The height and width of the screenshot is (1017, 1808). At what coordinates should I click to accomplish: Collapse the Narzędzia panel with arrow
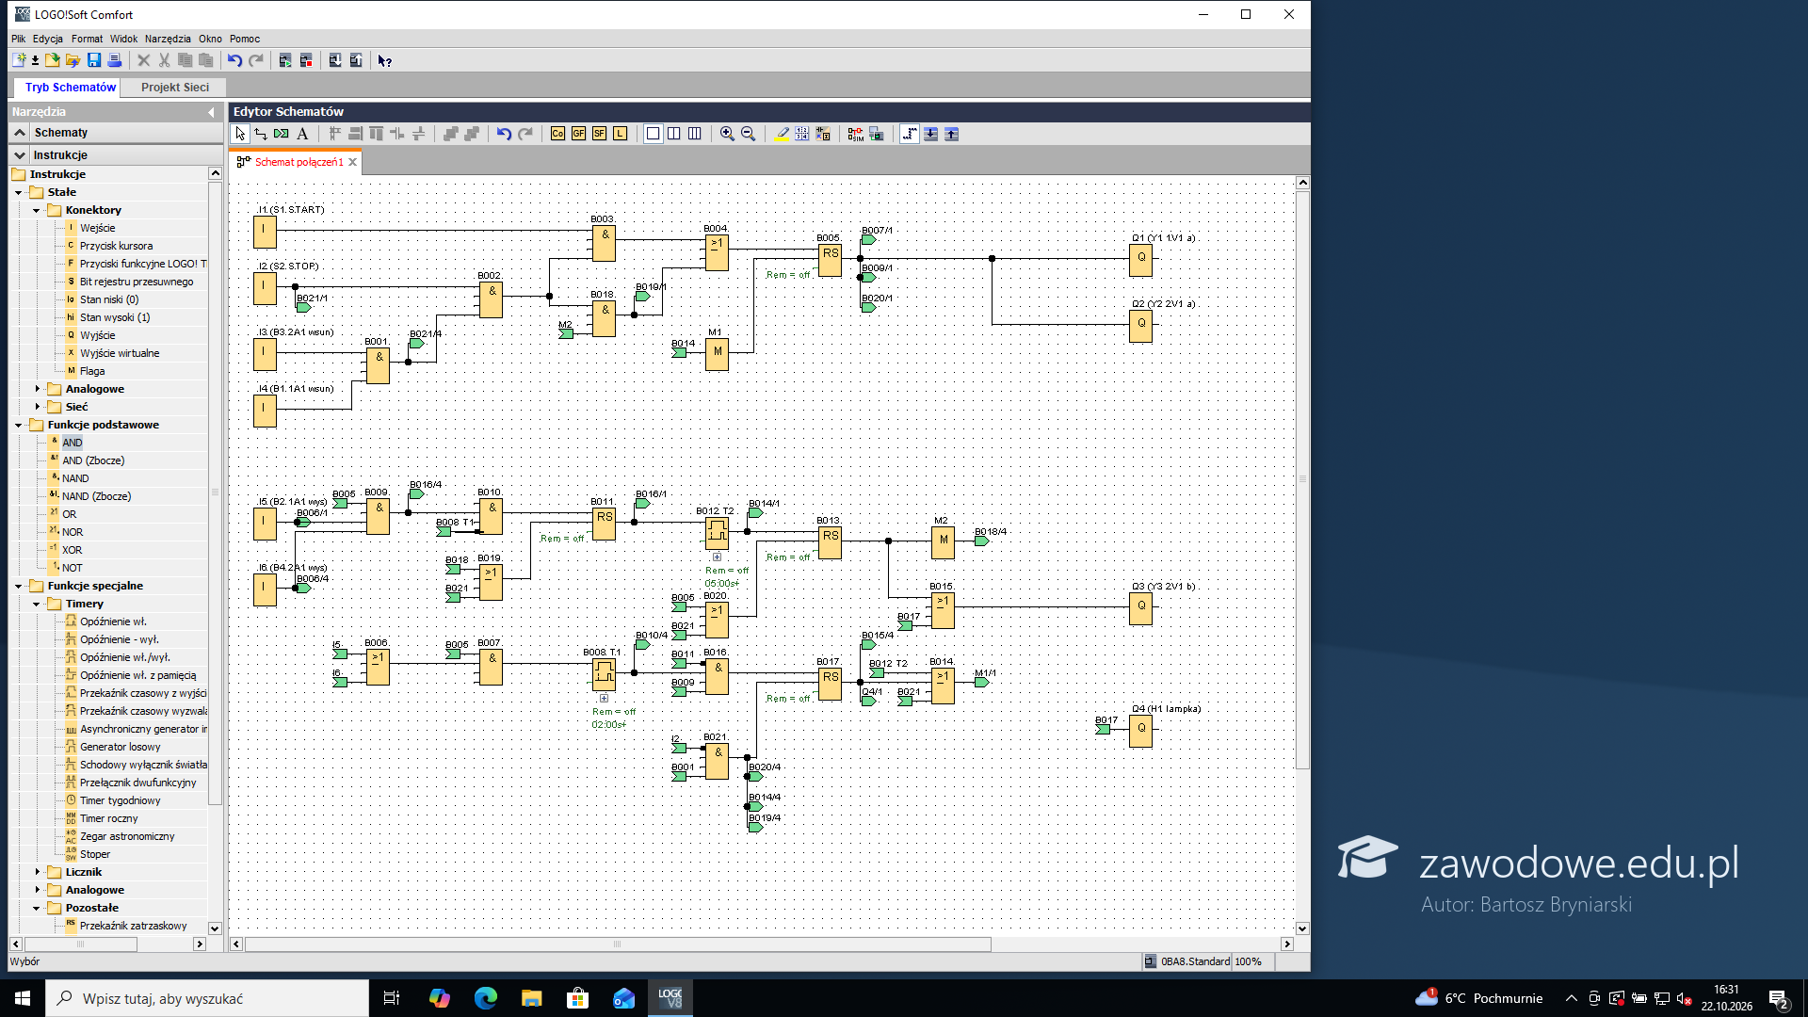[211, 112]
